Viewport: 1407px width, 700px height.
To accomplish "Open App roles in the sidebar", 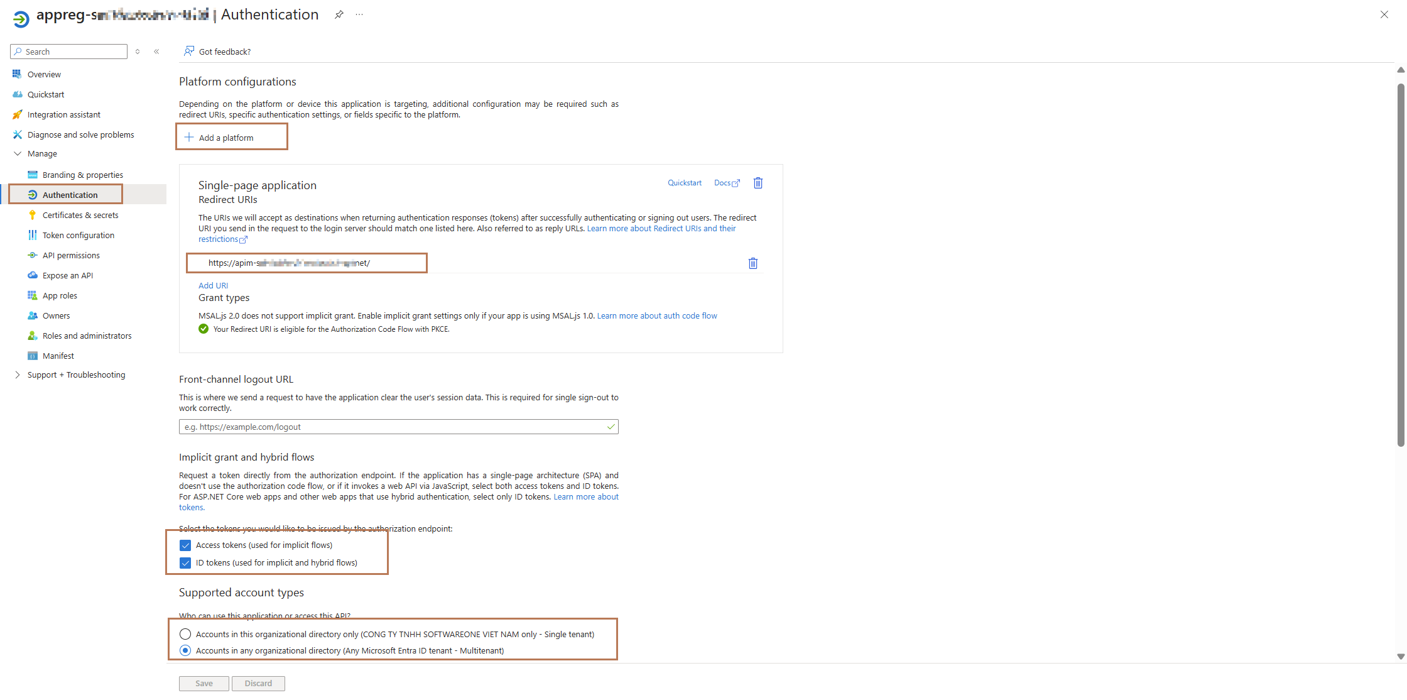I will click(60, 295).
